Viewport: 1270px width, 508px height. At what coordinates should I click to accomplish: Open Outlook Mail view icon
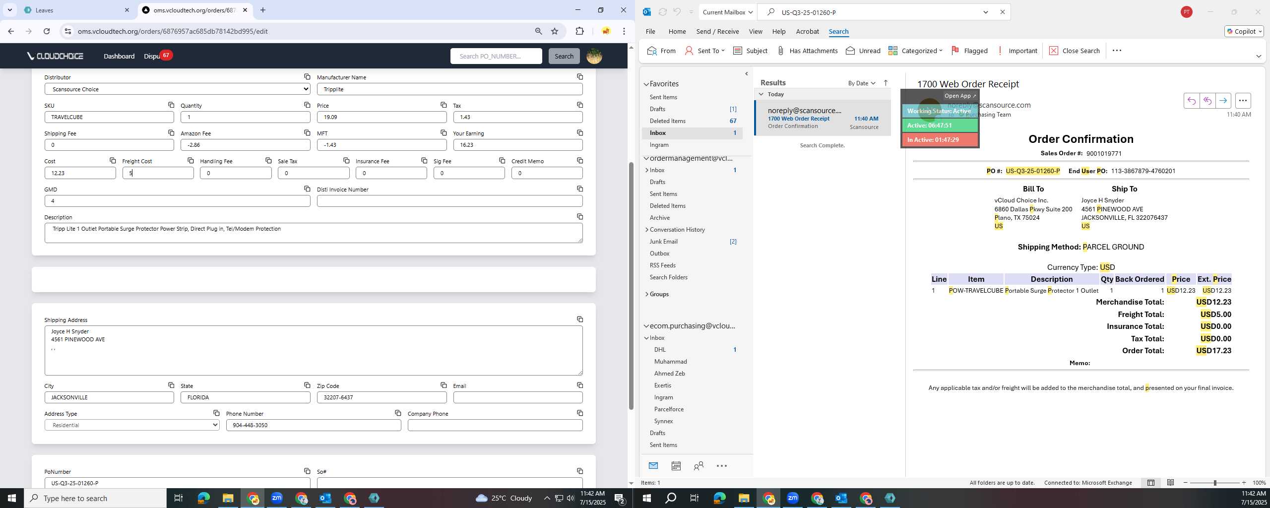tap(653, 466)
